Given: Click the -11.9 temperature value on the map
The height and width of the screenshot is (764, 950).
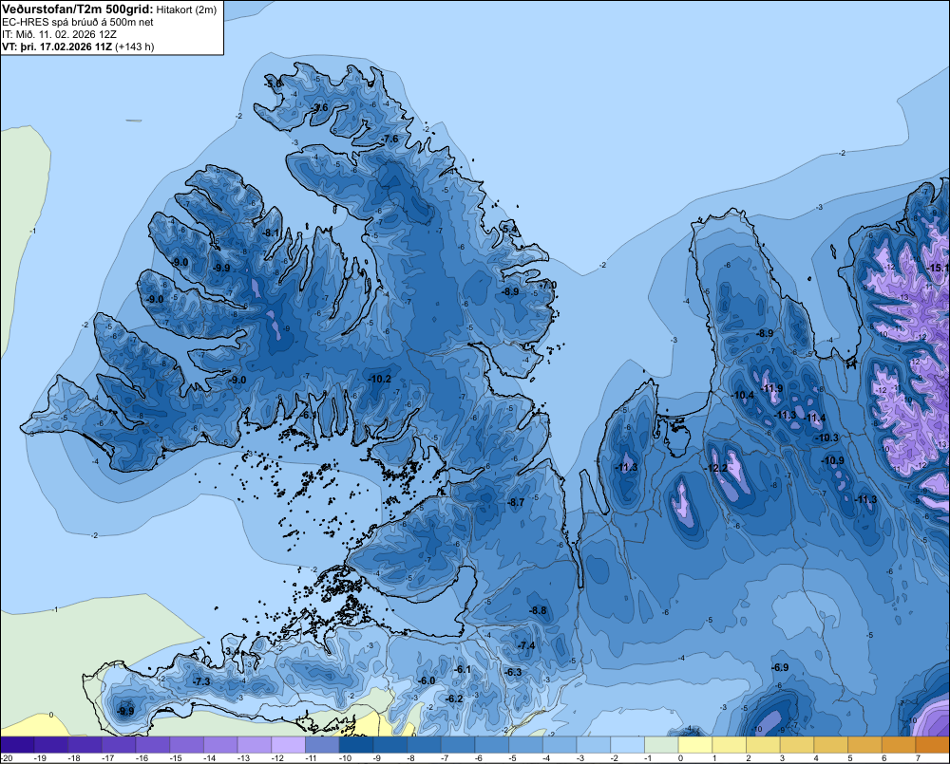Looking at the screenshot, I should (771, 389).
